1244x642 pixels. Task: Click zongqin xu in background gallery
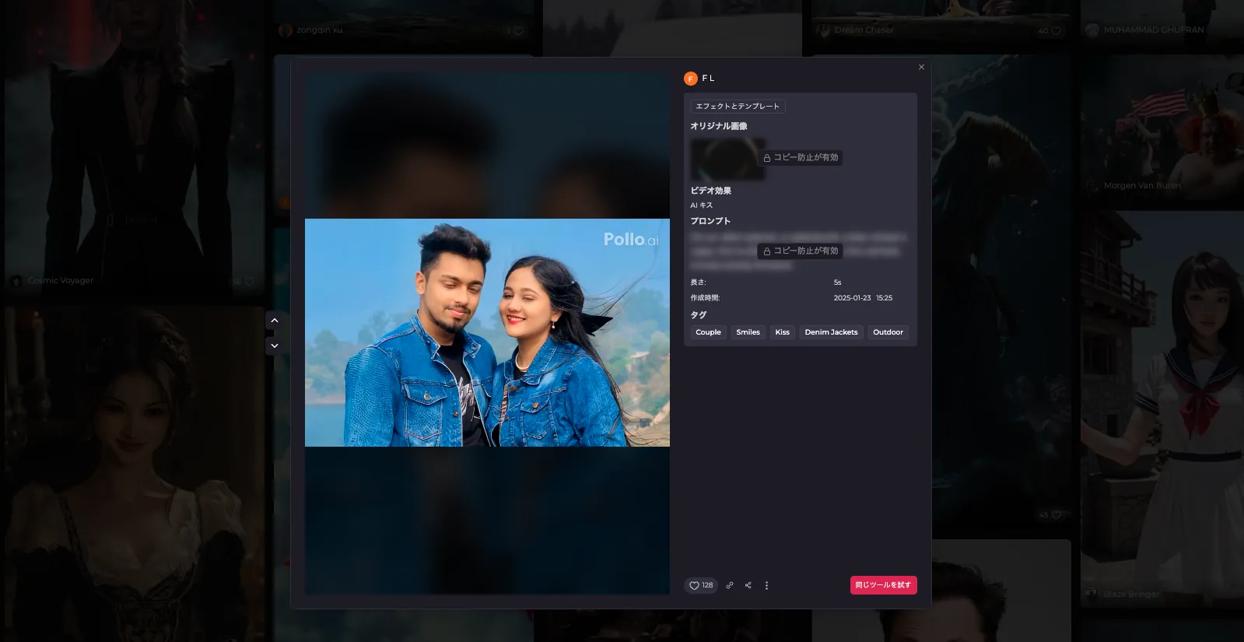[319, 30]
